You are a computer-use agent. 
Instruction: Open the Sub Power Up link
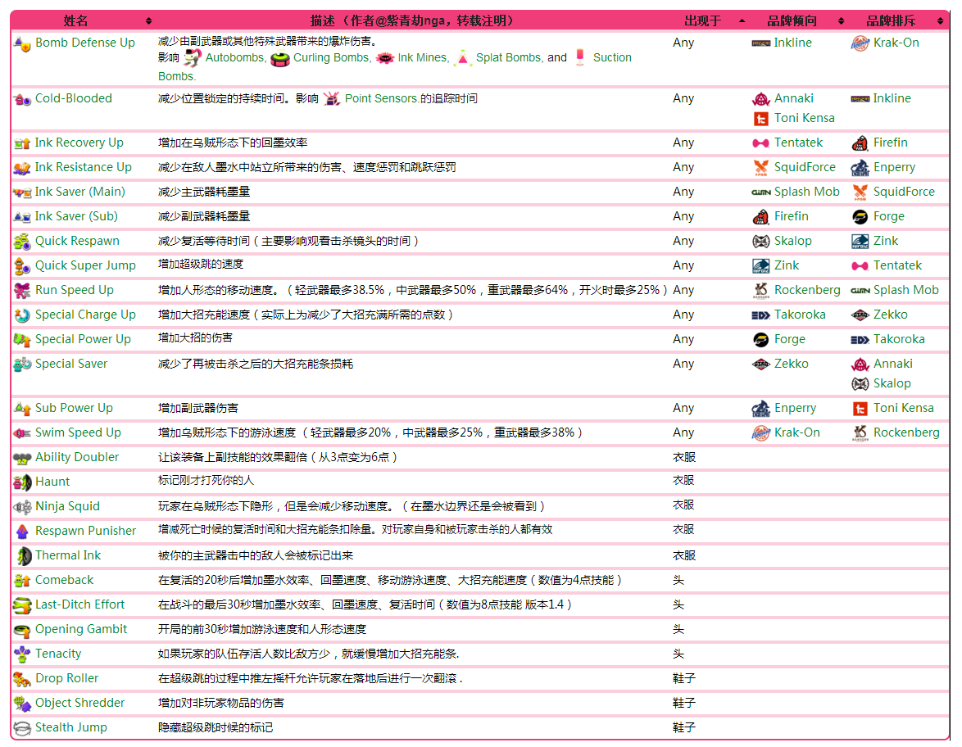[74, 408]
